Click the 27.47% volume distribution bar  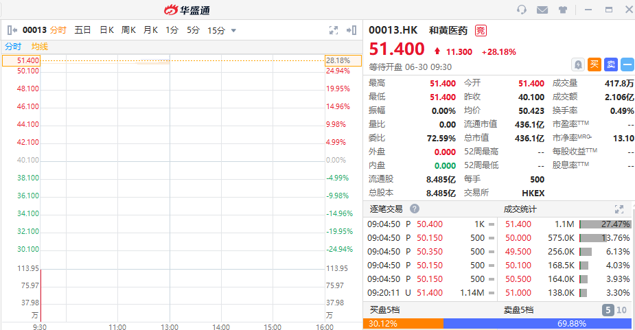[x=605, y=224]
